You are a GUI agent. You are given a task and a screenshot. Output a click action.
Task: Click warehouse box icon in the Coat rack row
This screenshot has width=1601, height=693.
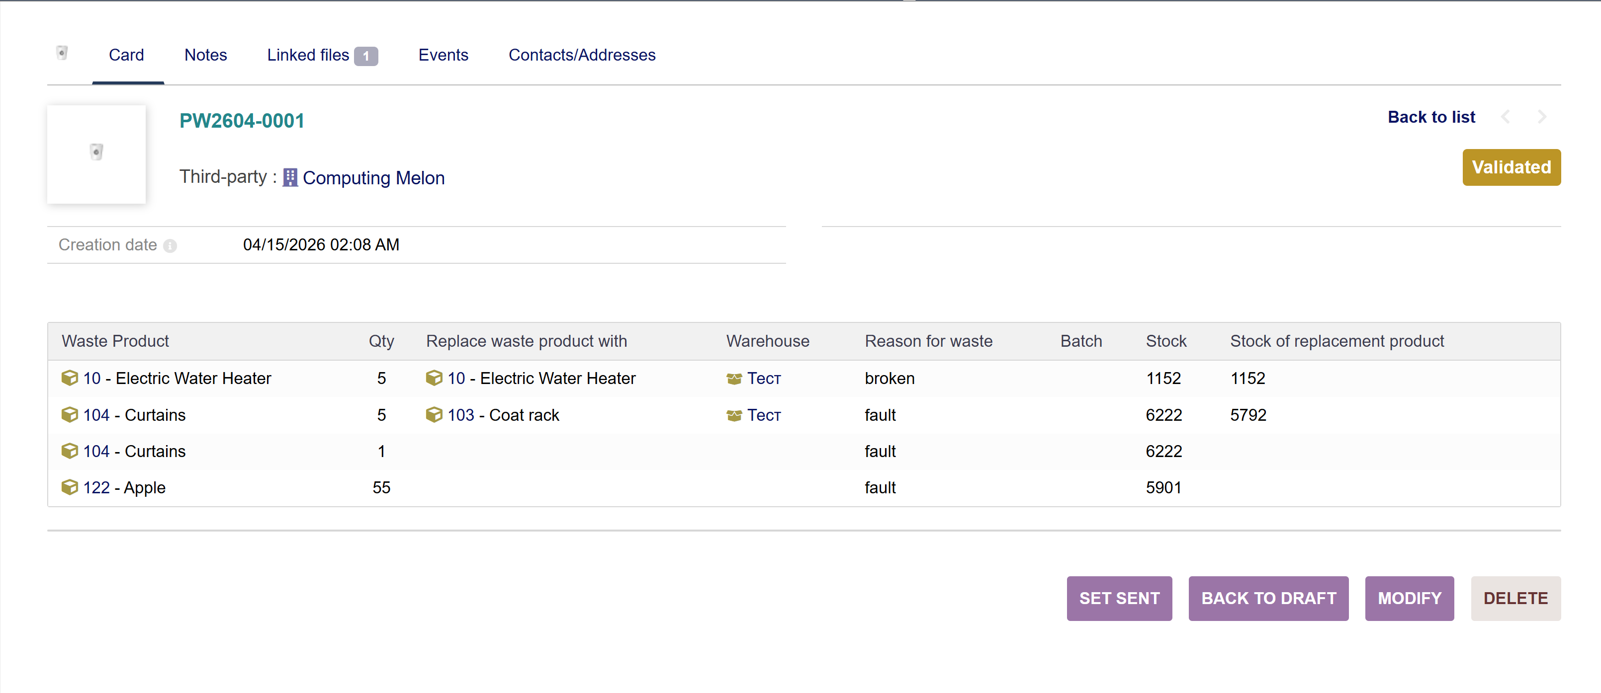click(734, 415)
